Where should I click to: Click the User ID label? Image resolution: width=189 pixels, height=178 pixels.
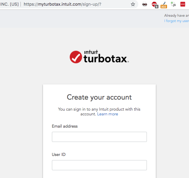pos(59,154)
